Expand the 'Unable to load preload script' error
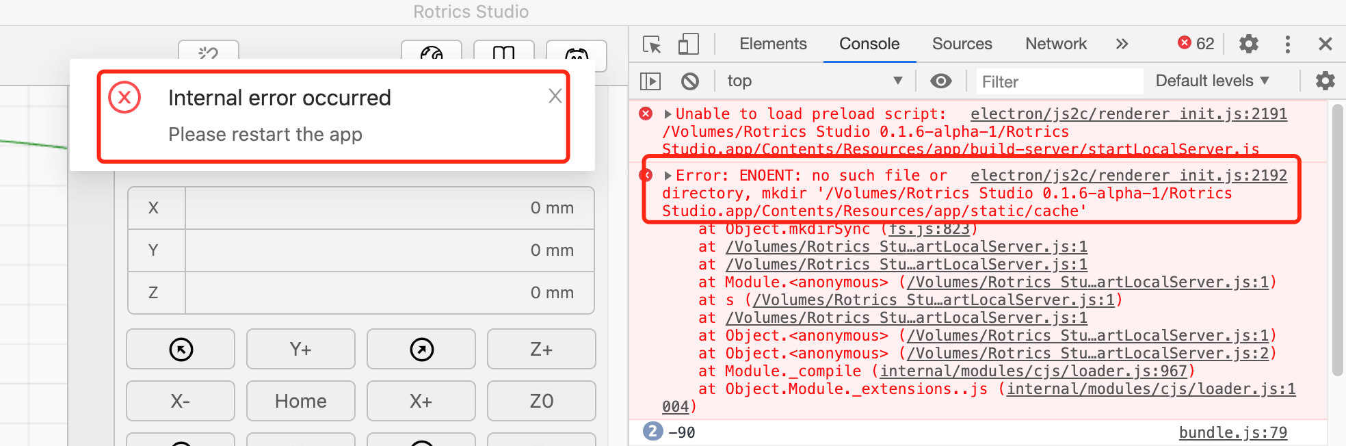This screenshot has width=1346, height=446. pos(668,114)
